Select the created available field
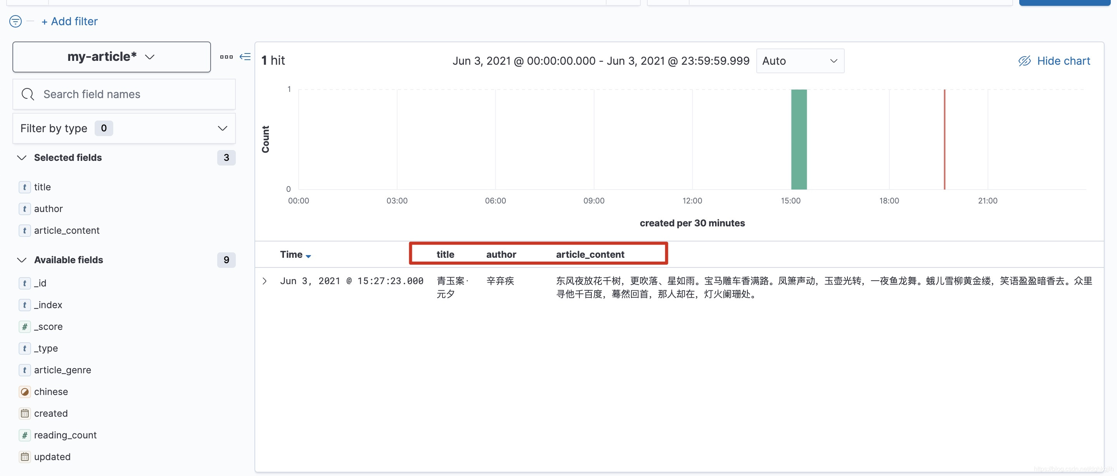Image resolution: width=1117 pixels, height=476 pixels. coord(51,414)
